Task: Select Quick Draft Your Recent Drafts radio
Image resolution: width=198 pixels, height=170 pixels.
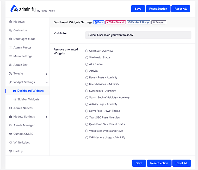Action: coord(86,124)
